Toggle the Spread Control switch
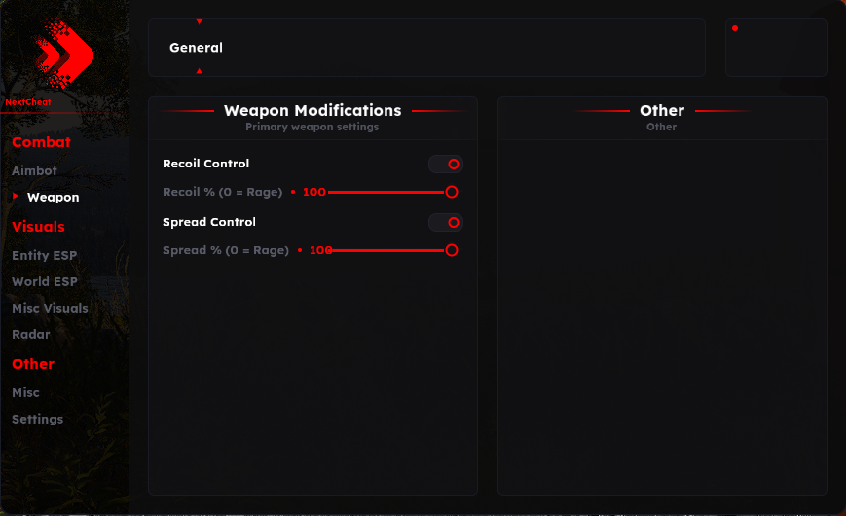846x516 pixels. click(446, 222)
